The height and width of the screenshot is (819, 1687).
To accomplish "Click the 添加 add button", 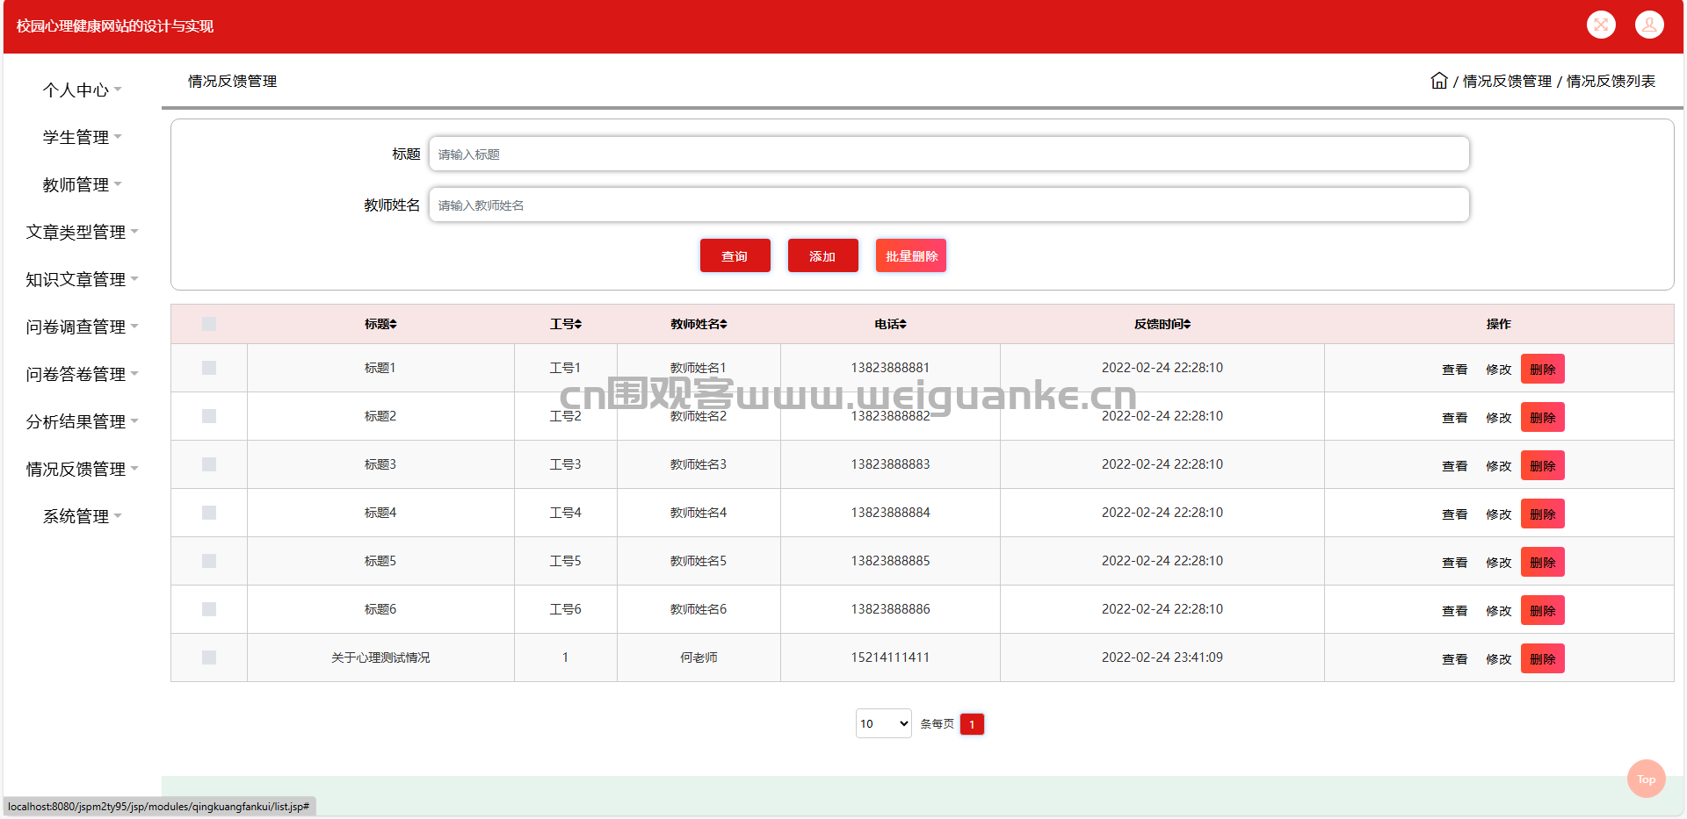I will 823,255.
